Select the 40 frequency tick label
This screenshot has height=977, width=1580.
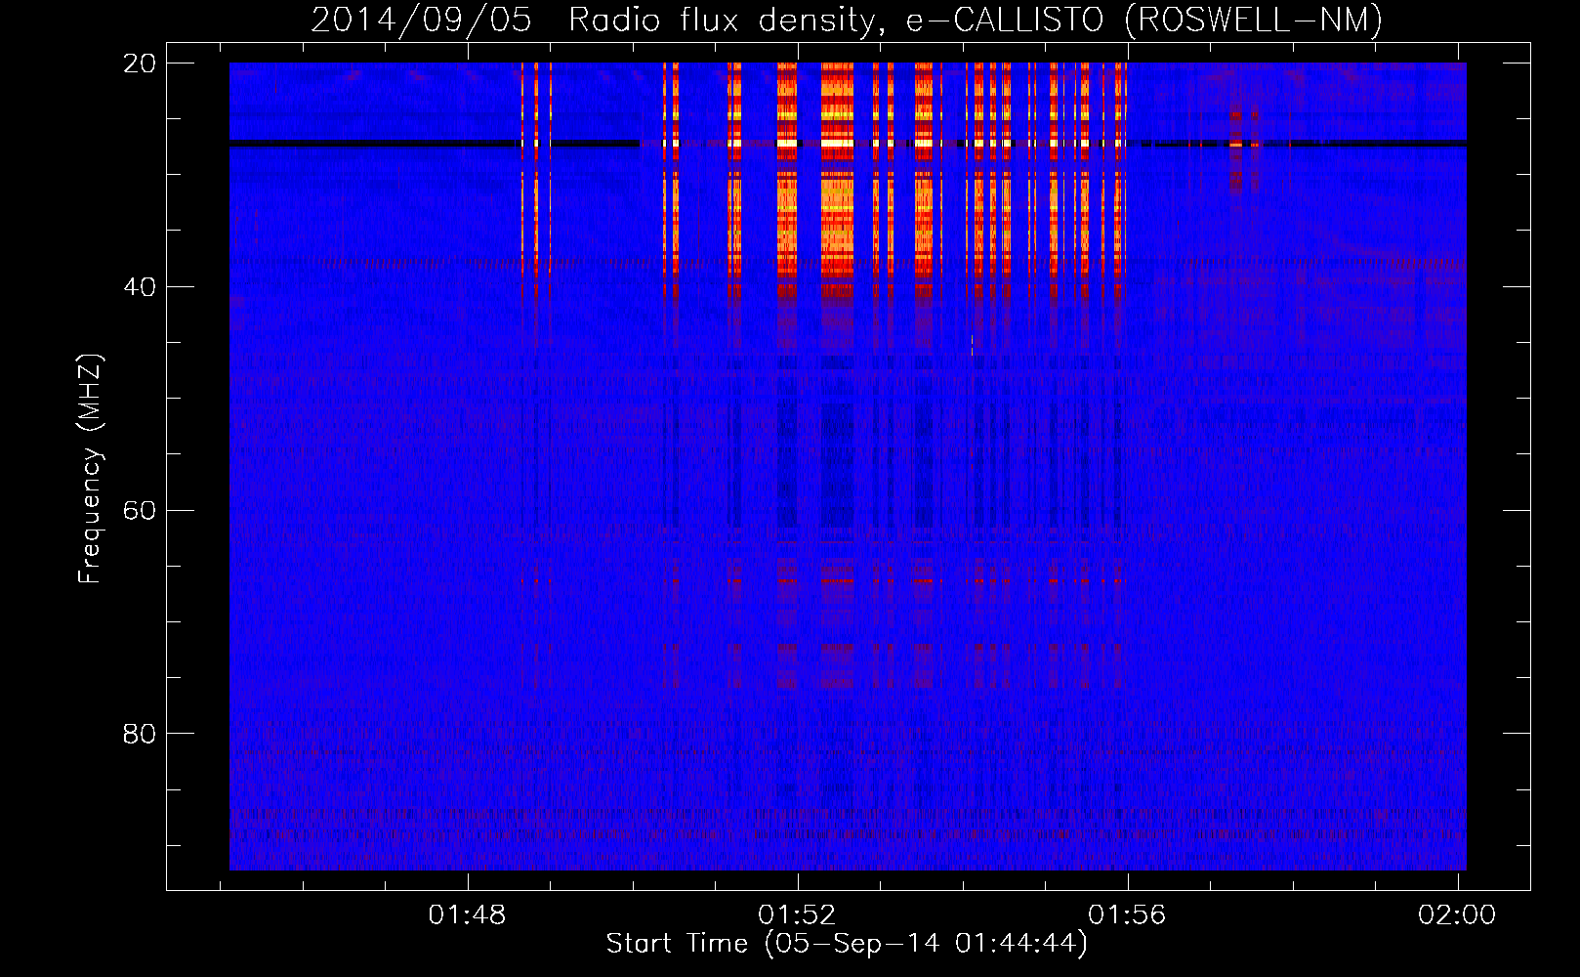click(139, 287)
